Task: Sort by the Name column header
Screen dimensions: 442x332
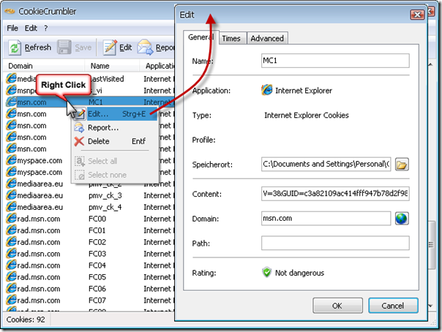Action: [x=112, y=66]
